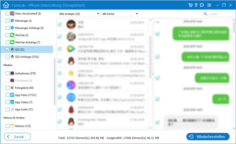This screenshot has width=236, height=144.
Task: Click the key register icon
Action: (196, 5)
